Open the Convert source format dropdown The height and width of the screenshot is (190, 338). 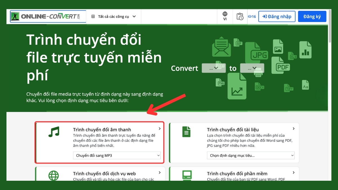pos(214,68)
